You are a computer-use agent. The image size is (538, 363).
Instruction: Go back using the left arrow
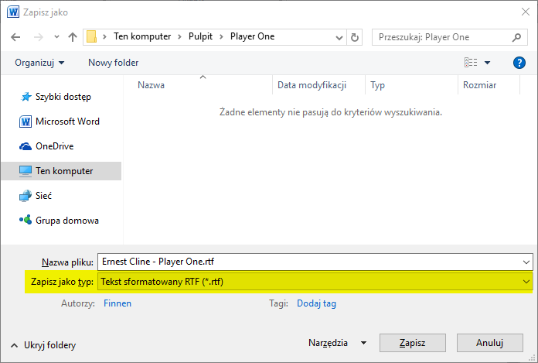15,37
